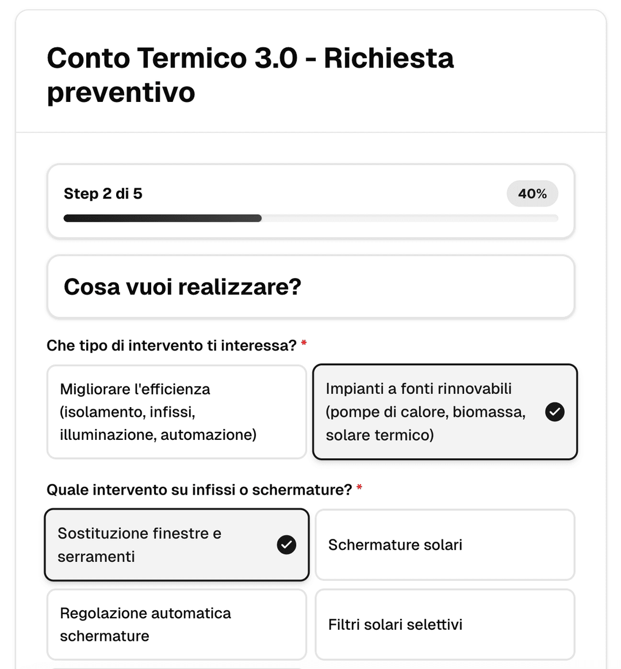The image size is (621, 669).
Task: Click the checkmark icon on Impianti a fonti rinnovabili
Action: pos(554,412)
